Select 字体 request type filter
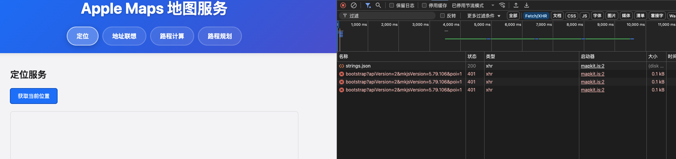 (597, 16)
